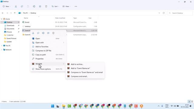
Task: Click the Rename icon in context menu
Action: [43, 33]
